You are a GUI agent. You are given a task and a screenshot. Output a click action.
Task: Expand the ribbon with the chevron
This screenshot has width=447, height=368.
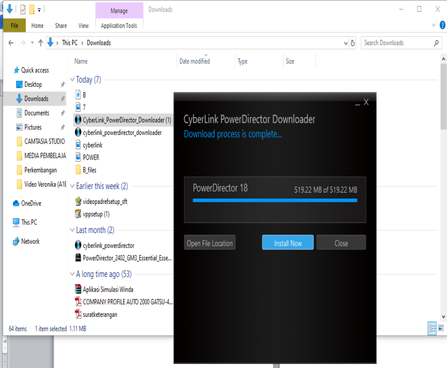pyautogui.click(x=434, y=25)
